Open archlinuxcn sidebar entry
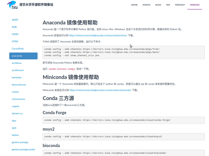 (x=18, y=70)
